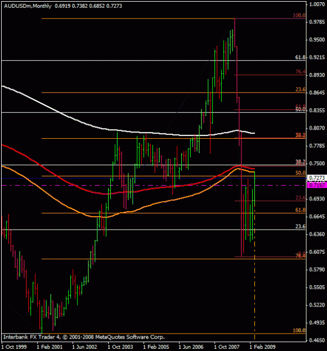The image size is (327, 351).
Task: Click the 0.8930 price axis label
Action: click(x=317, y=75)
